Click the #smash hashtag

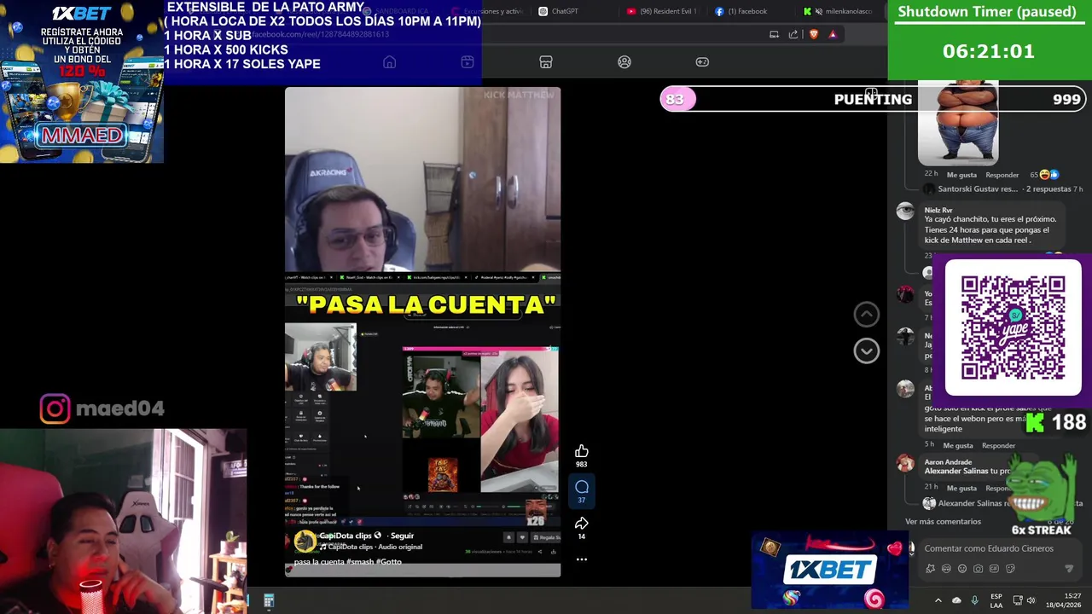(x=360, y=562)
